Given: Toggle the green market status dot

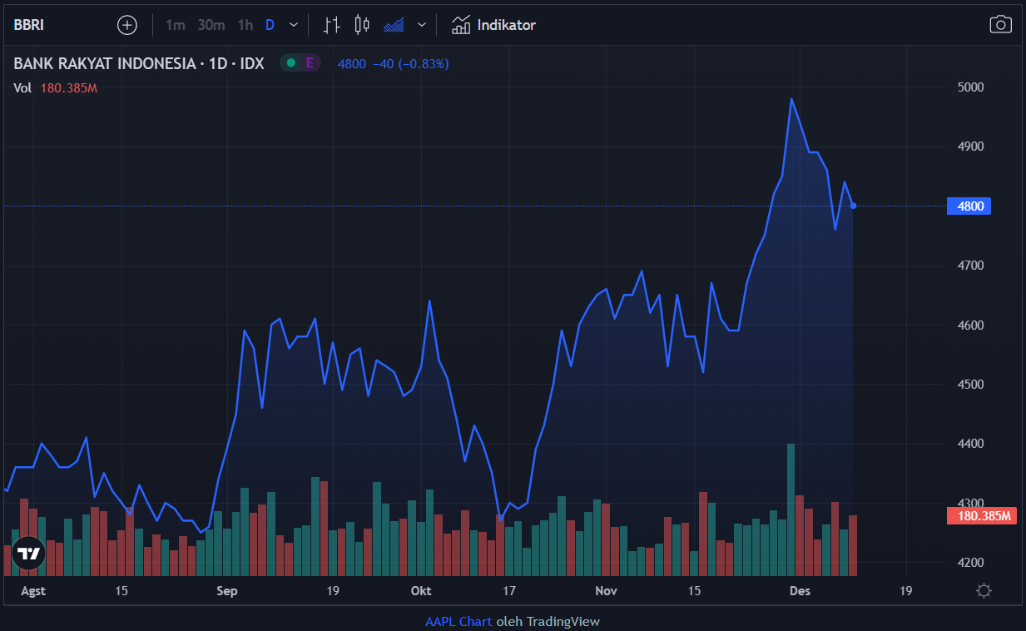Looking at the screenshot, I should click(x=290, y=63).
